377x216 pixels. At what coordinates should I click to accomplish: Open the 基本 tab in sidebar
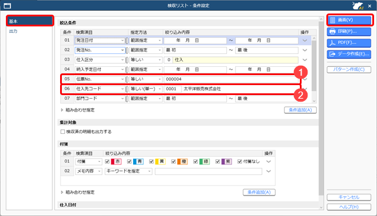29,21
